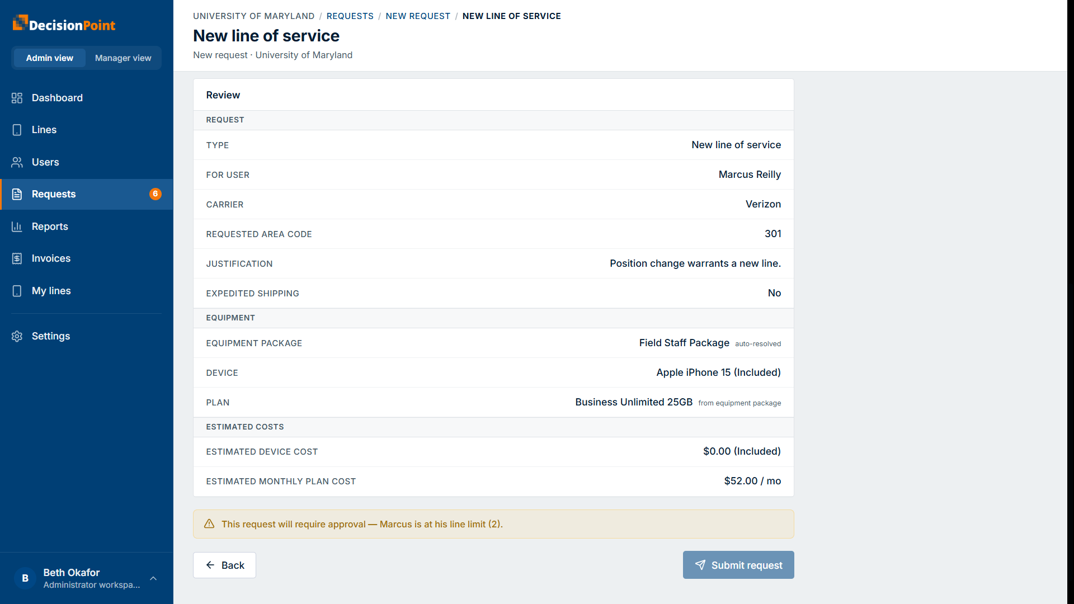Click the $52.00 / mo cost value
The width and height of the screenshot is (1074, 604).
coord(752,481)
